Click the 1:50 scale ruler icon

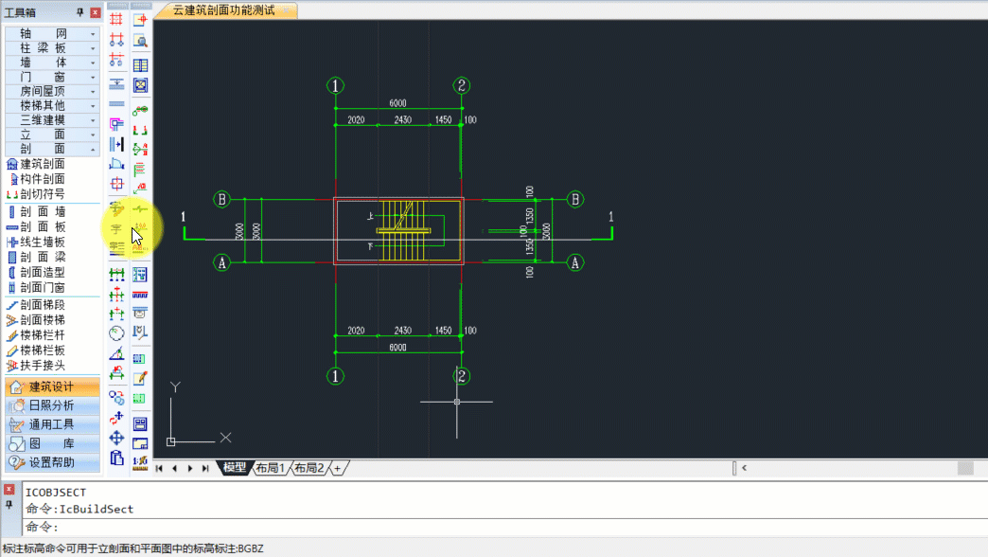pos(140,462)
